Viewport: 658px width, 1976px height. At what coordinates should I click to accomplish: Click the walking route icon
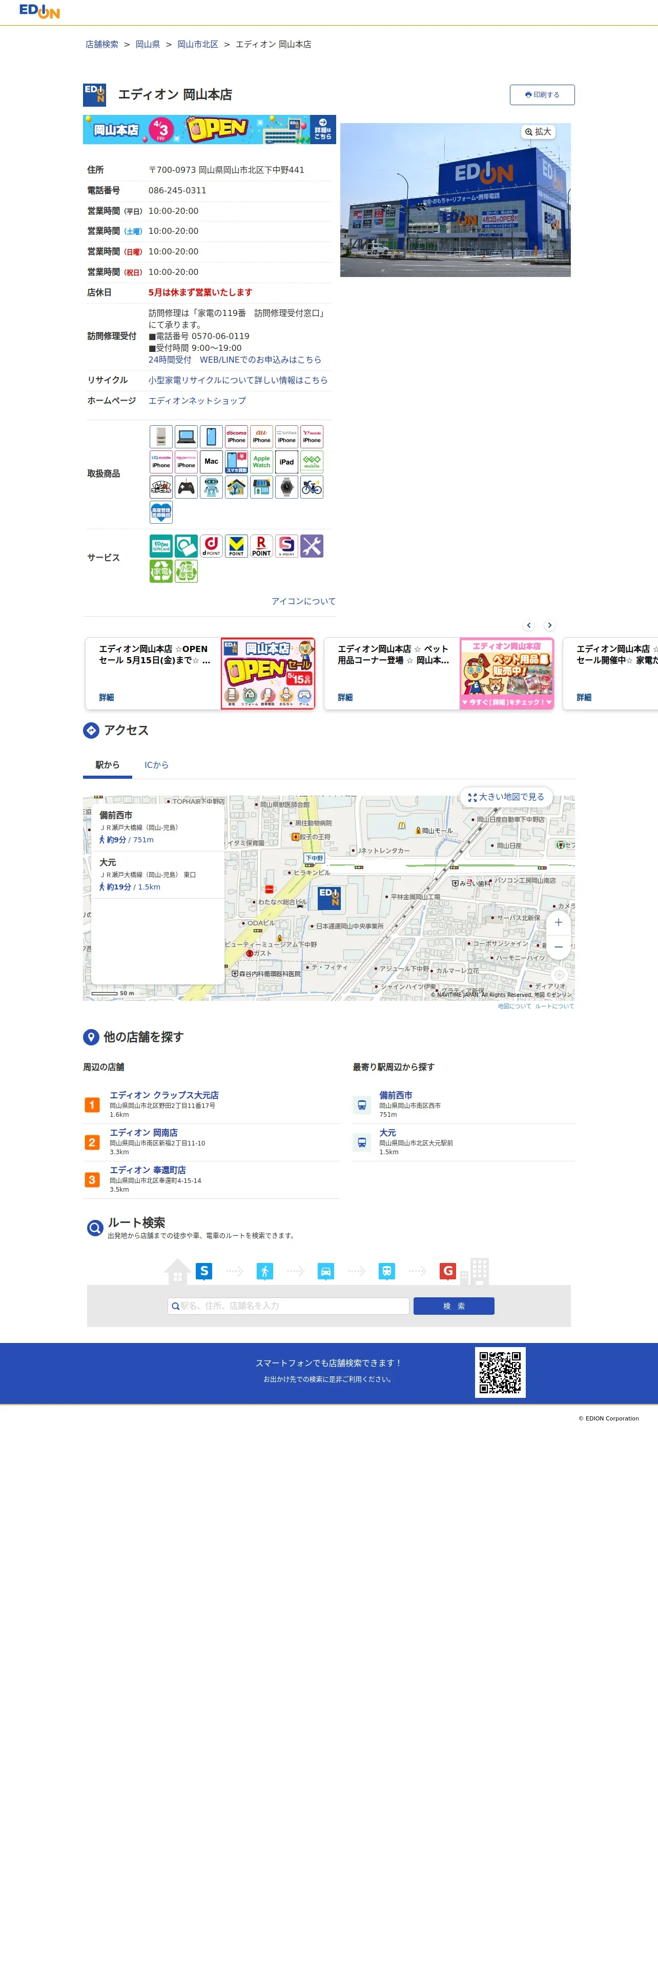264,1271
